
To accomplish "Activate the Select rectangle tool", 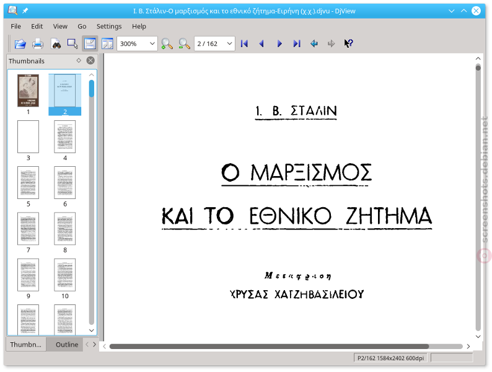I will coord(72,43).
